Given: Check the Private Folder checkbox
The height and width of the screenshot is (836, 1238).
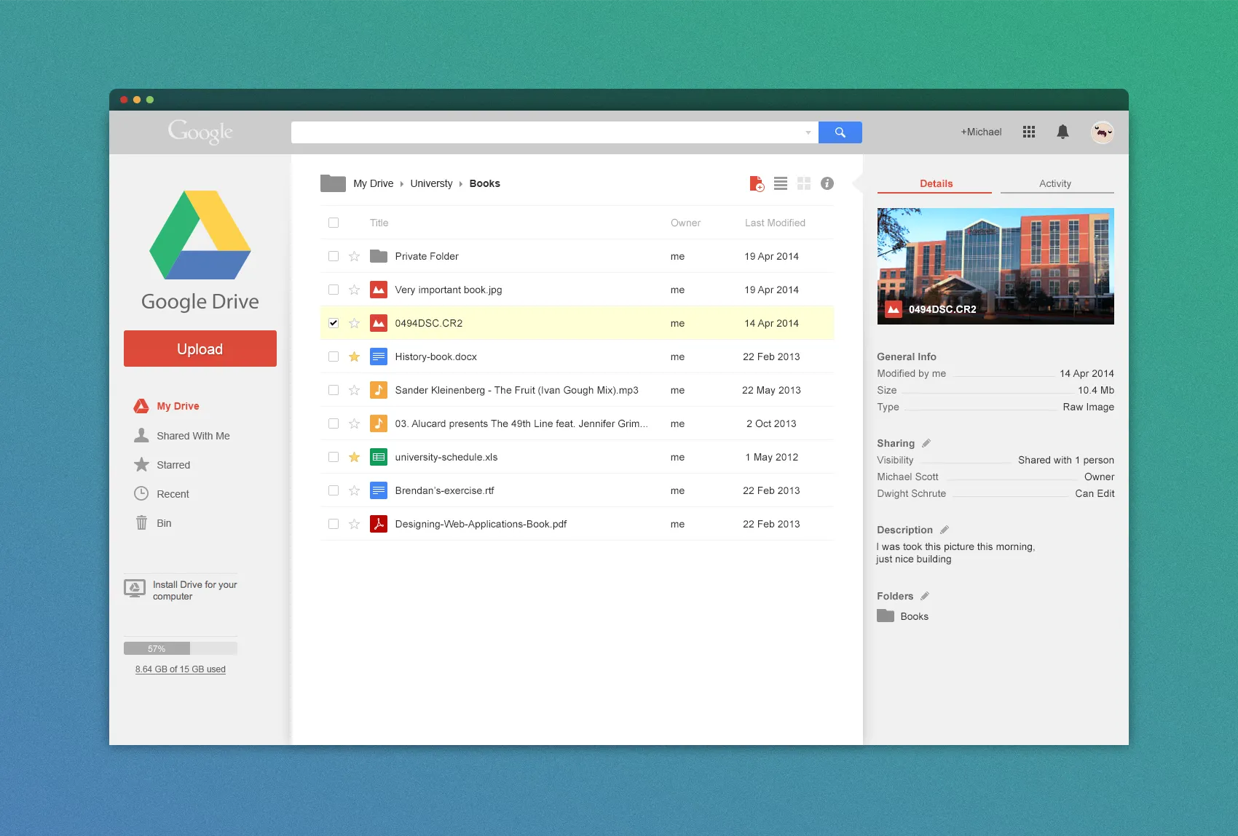Looking at the screenshot, I should (334, 256).
